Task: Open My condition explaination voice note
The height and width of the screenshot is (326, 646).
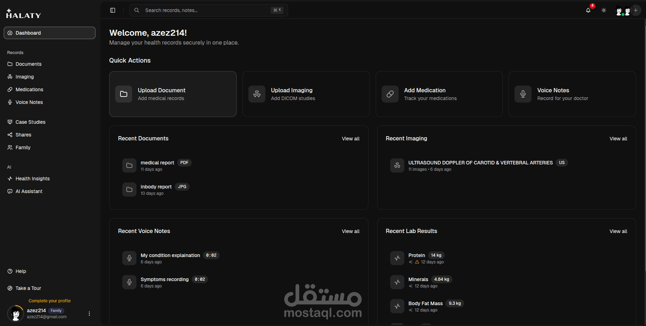Action: tap(239, 258)
